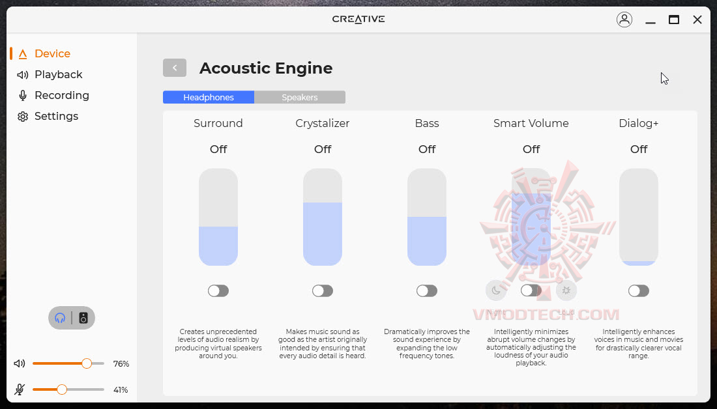This screenshot has width=717, height=409.
Task: Switch to the Speakers tab
Action: [300, 97]
